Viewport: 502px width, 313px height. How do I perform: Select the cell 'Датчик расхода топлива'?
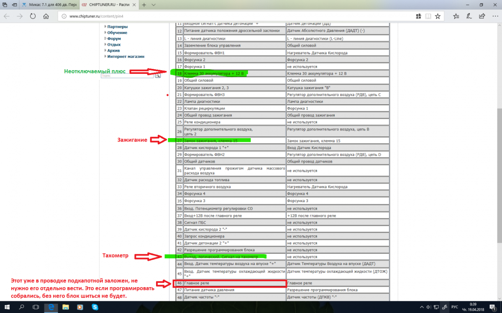(x=234, y=180)
